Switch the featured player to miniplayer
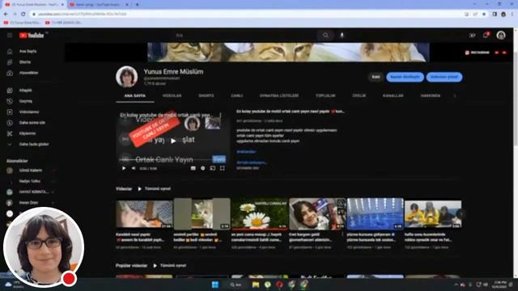Screen dimensions: 518x291 (213, 168)
